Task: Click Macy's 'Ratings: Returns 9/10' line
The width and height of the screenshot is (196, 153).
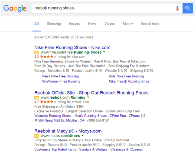Action: 92,145
